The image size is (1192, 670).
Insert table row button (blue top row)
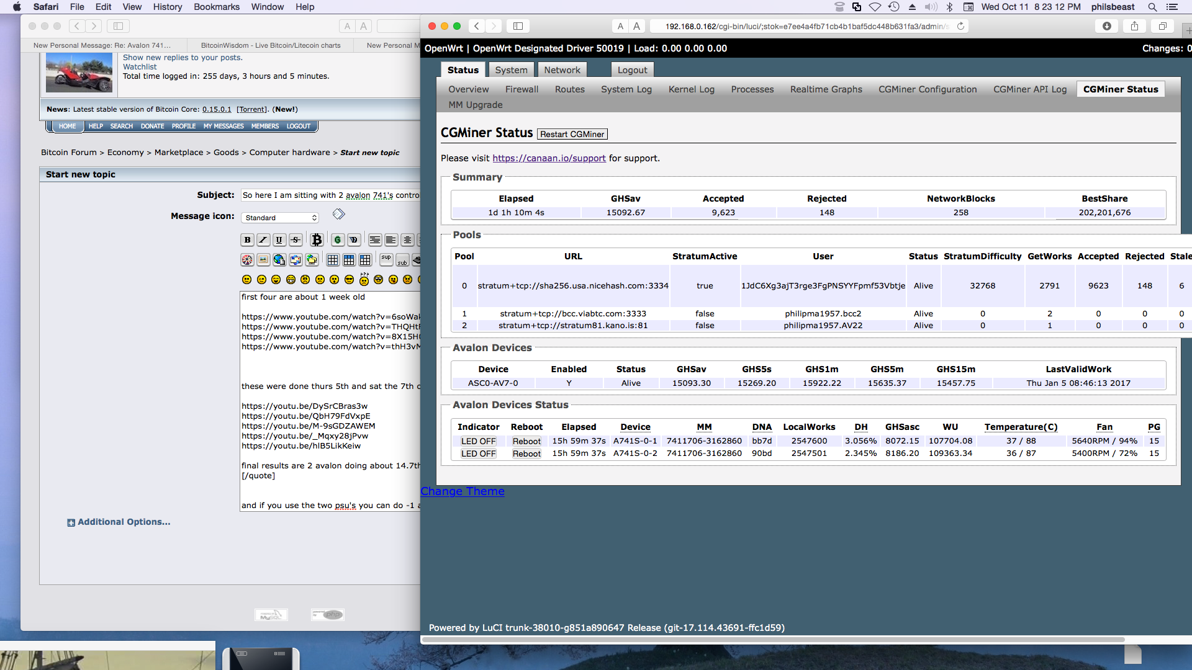click(349, 260)
